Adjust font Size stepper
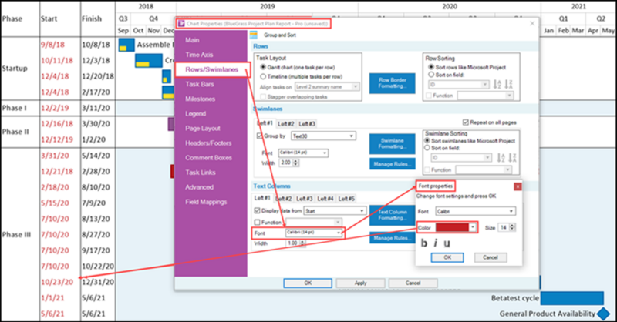The image size is (617, 322). (512, 227)
